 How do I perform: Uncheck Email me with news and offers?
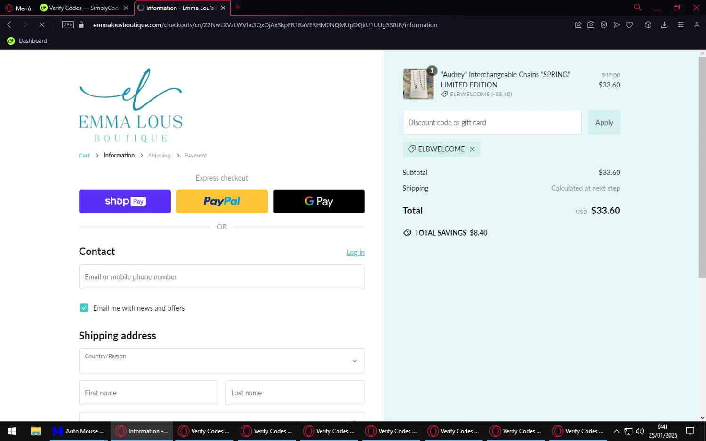pyautogui.click(x=84, y=308)
